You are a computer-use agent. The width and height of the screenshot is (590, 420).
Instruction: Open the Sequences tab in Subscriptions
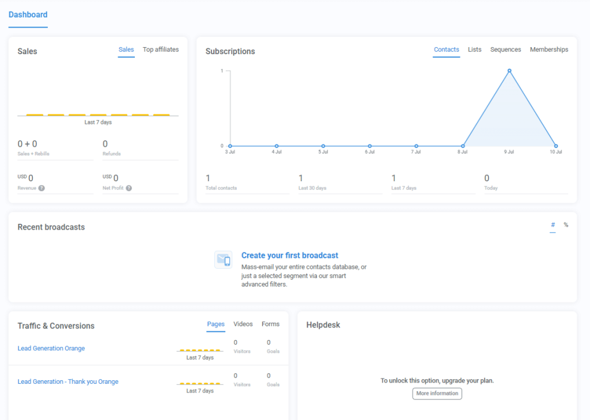click(x=505, y=49)
